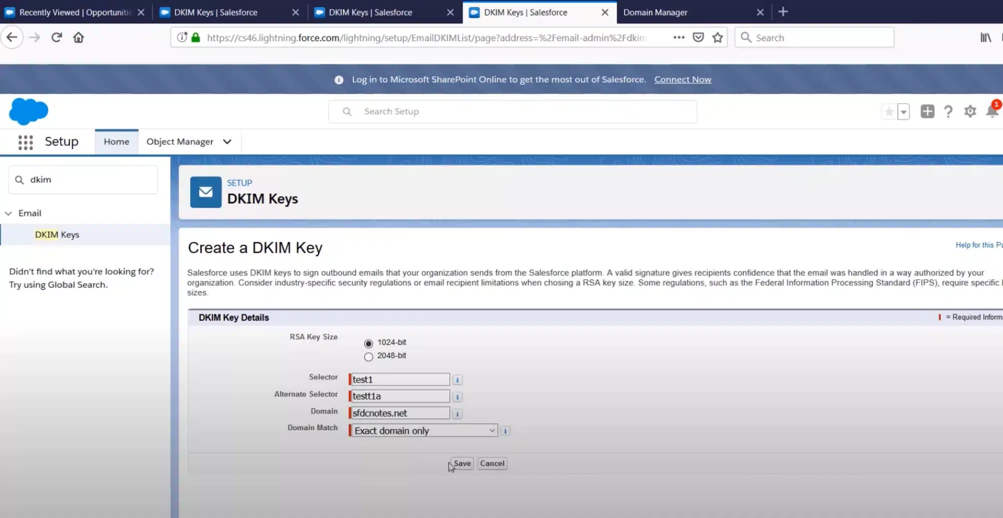Click info icon next to Domain Match
Viewport: 1003px width, 518px height.
505,431
